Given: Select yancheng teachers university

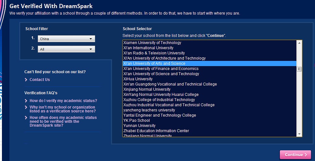Looking at the screenshot, I should pyautogui.click(x=209, y=110).
